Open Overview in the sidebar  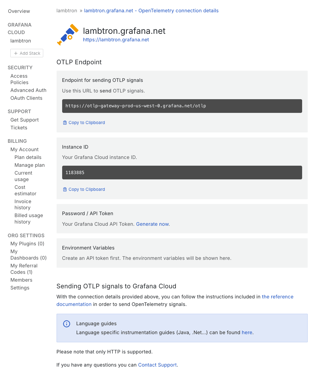(19, 11)
